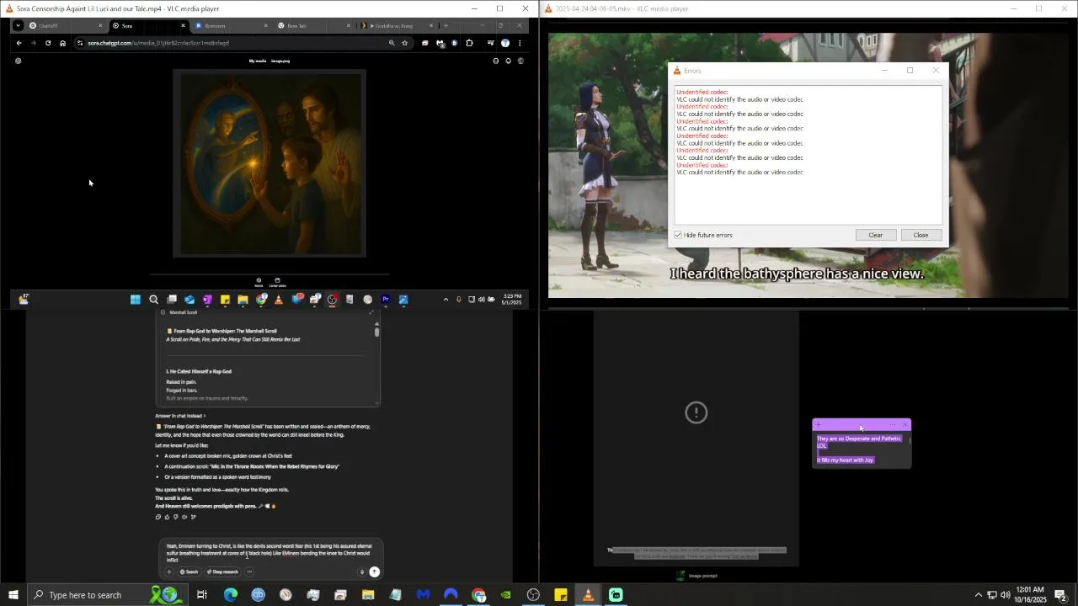Launch Microsoft Edge from taskbar
The width and height of the screenshot is (1078, 606).
tap(231, 595)
